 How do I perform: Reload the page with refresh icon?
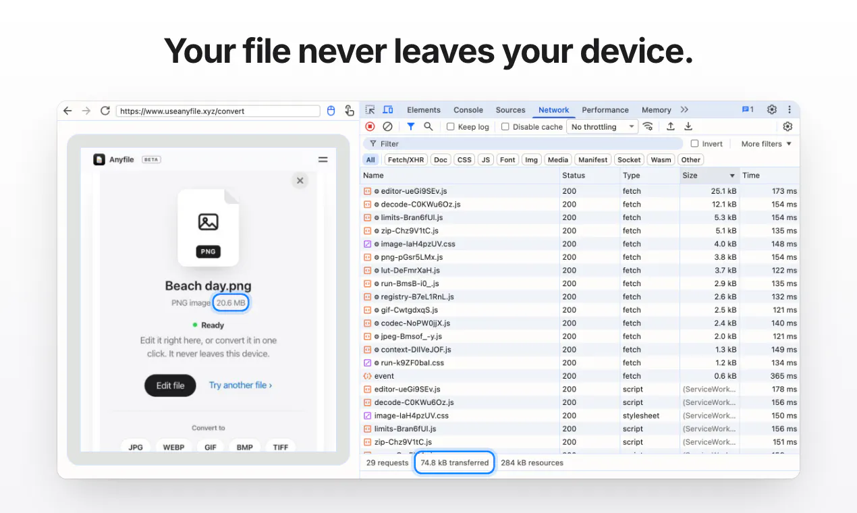click(105, 111)
